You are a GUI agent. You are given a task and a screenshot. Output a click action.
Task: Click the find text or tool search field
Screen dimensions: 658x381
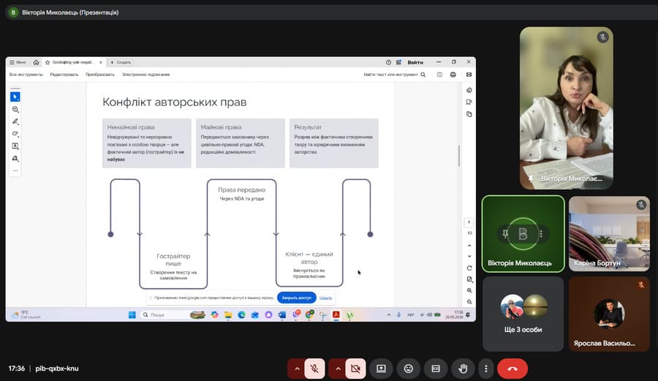pos(395,75)
